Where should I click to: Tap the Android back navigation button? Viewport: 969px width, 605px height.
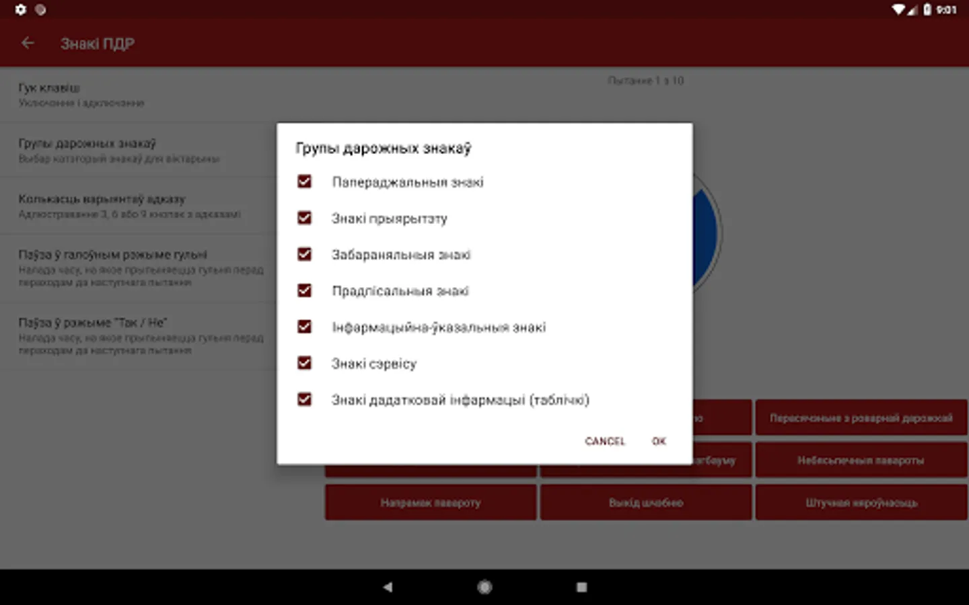388,587
